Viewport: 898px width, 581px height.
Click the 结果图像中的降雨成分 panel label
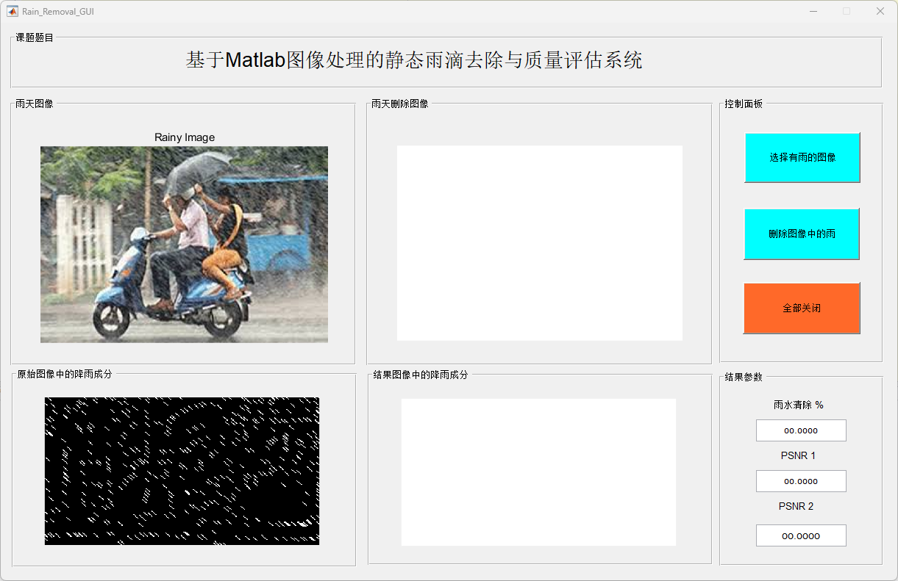tap(421, 375)
